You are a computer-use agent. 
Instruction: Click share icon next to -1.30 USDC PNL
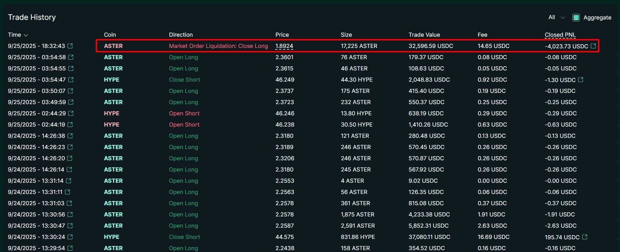click(581, 80)
